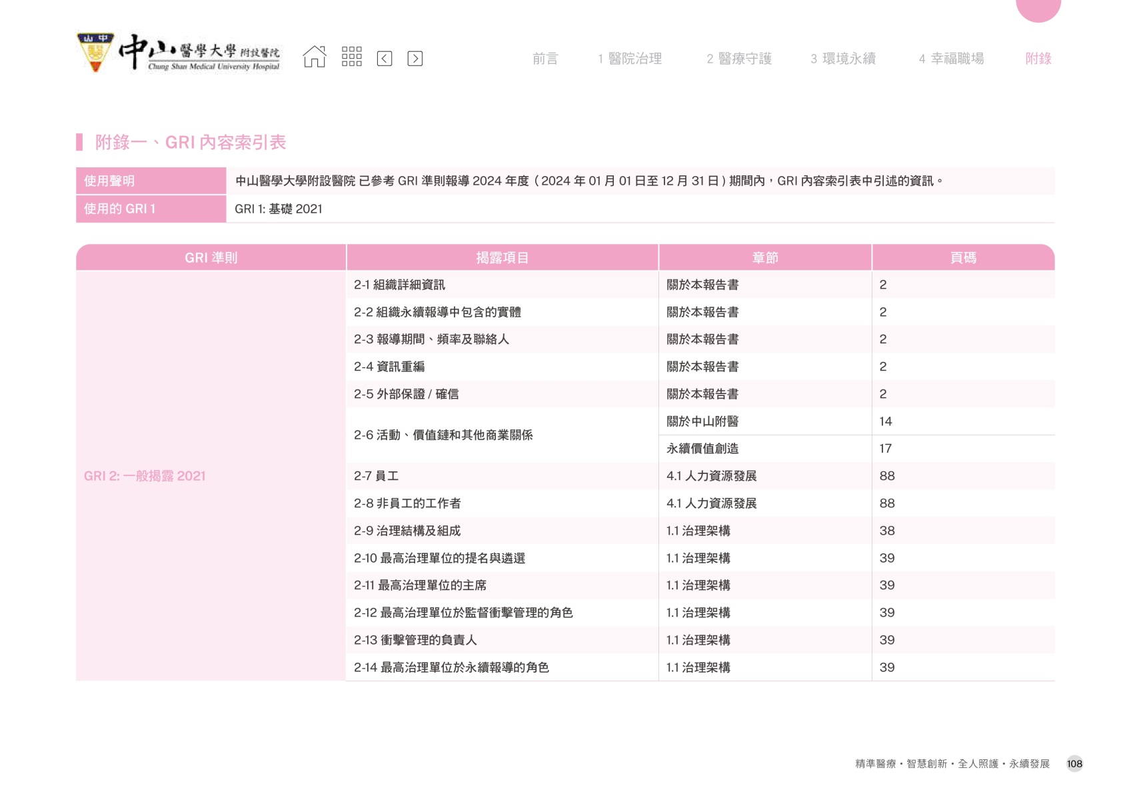Image resolution: width=1131 pixels, height=800 pixels.
Task: Open the grid contents menu icon
Action: tap(351, 57)
